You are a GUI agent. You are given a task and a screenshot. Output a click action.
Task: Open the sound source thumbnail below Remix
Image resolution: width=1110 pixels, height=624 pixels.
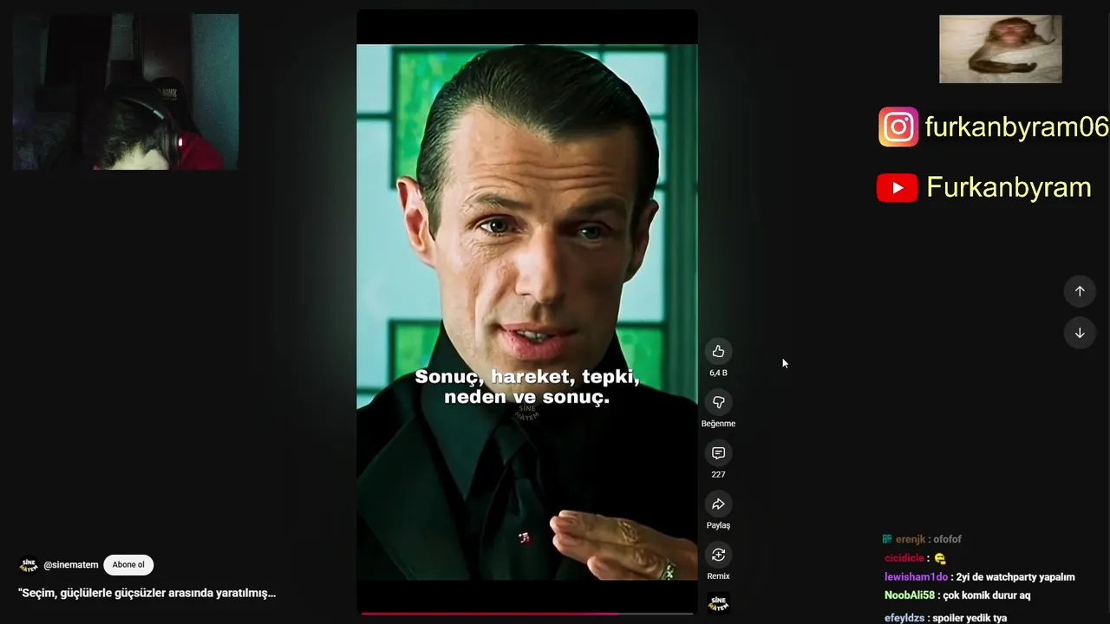coord(718,603)
